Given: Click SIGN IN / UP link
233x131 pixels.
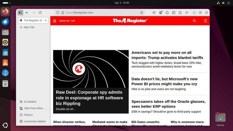Looking at the screenshot, I should tap(67, 21).
